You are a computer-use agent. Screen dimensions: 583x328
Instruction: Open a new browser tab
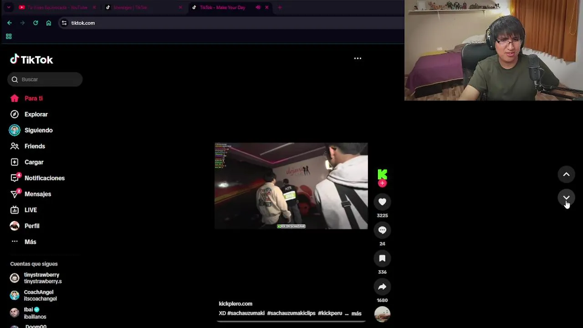[280, 7]
